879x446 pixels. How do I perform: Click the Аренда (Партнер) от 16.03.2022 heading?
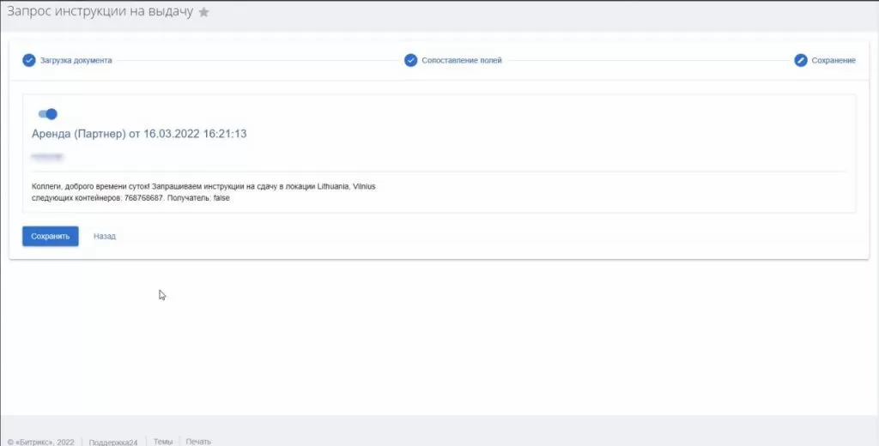click(139, 134)
